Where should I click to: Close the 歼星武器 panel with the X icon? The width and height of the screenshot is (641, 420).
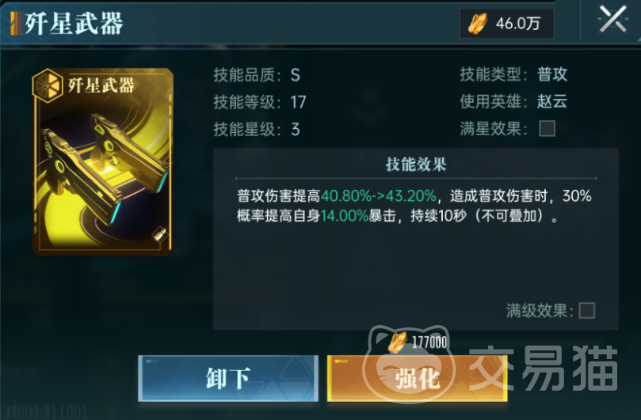tap(612, 19)
